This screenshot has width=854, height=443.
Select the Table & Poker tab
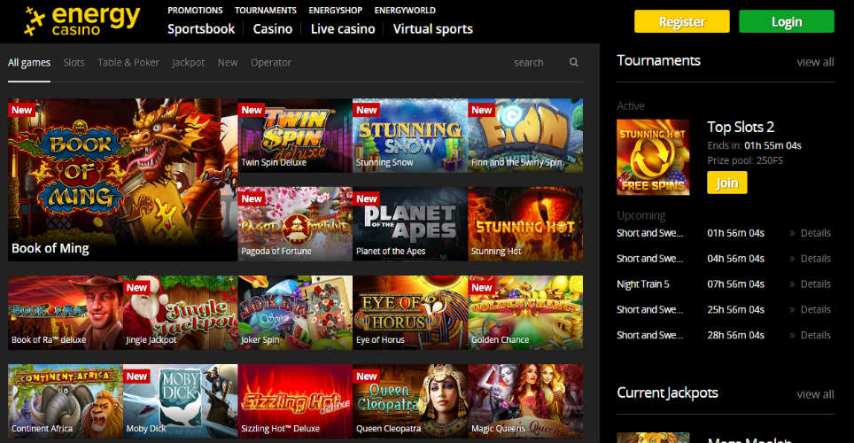(x=128, y=63)
